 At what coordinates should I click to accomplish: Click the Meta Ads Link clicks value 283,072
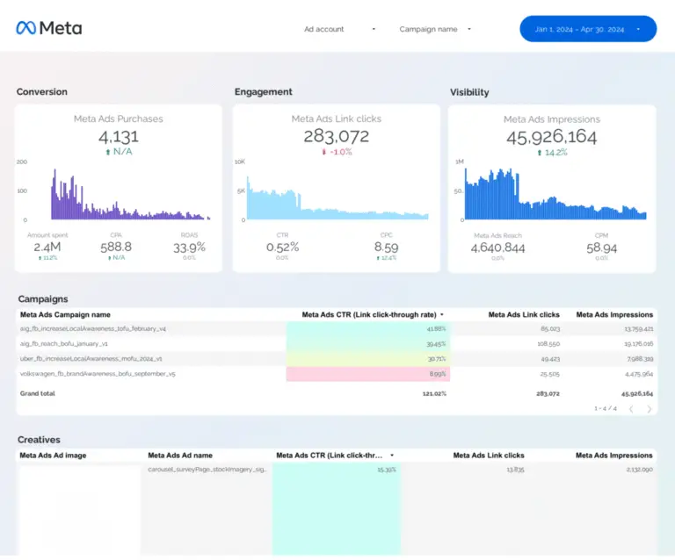coord(337,137)
